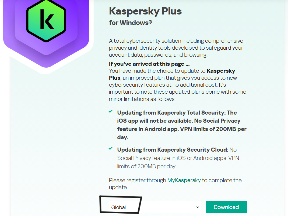
Task: Click the "A total cybersecurity solution" description paragraph
Action: click(176, 48)
